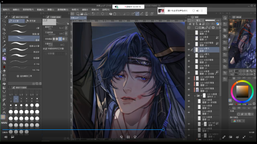
Task: Click the main drawing color swatch in toolbox
Action: coord(3,117)
